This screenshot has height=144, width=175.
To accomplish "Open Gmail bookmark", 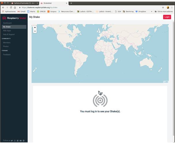I will click(x=22, y=12).
